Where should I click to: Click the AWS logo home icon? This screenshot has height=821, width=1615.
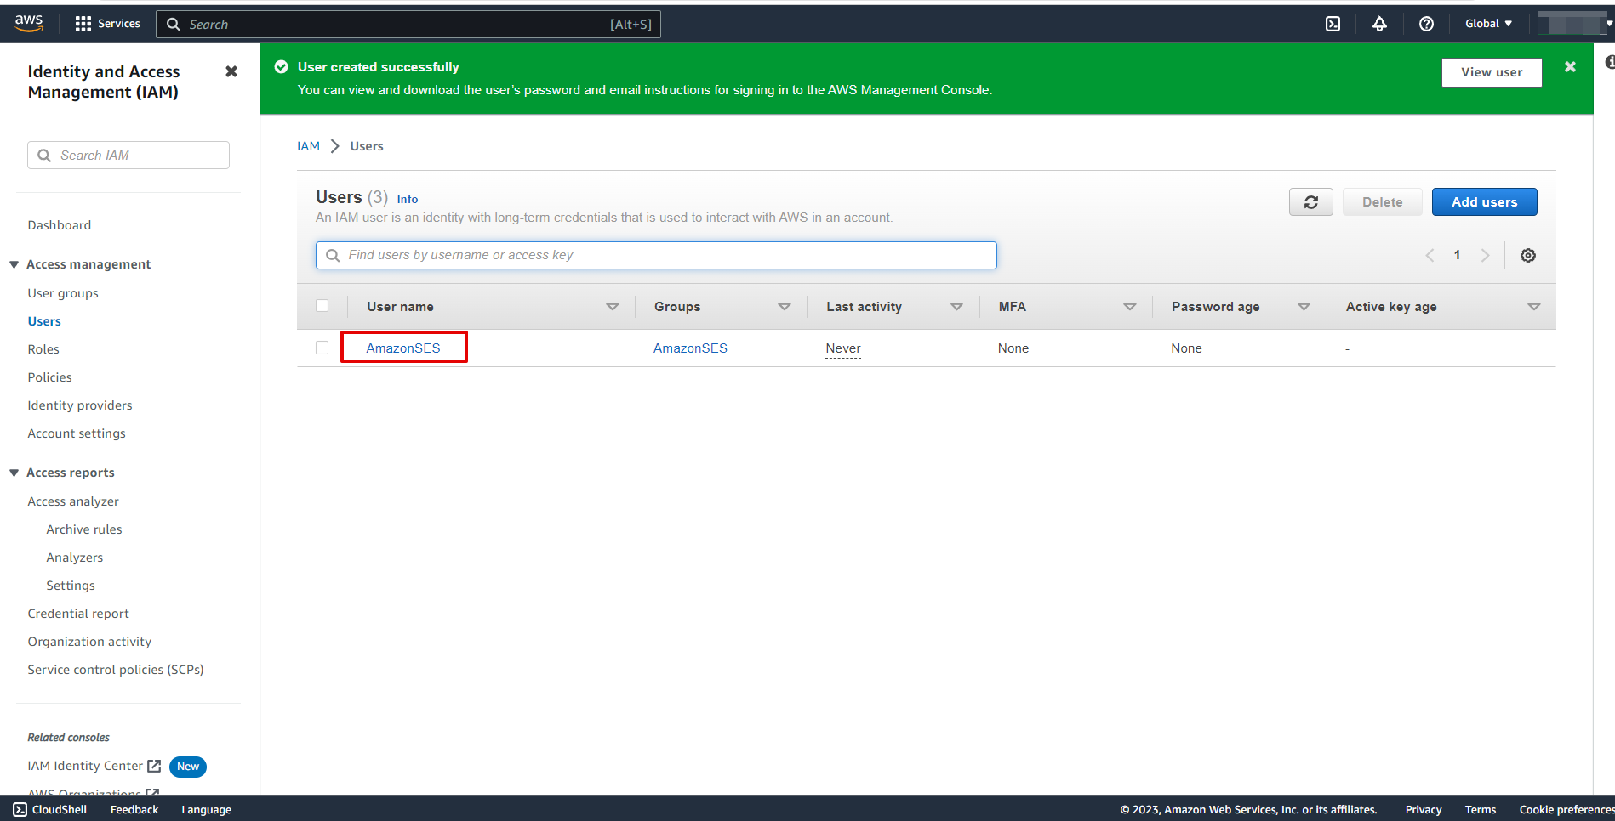click(29, 23)
